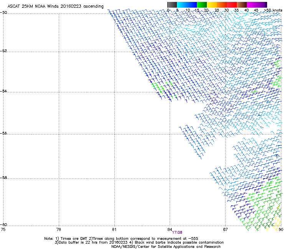This screenshot has height=249, width=284.
Task: Click the '78' longitude axis label
Action: click(x=59, y=229)
